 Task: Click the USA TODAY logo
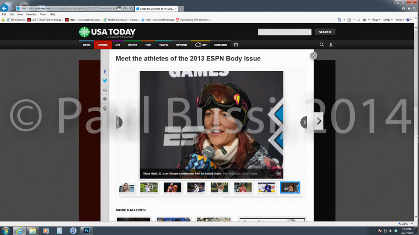click(108, 32)
